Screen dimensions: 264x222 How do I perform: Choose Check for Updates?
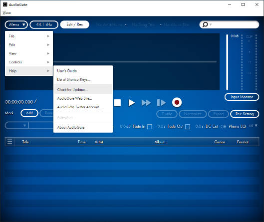(x=83, y=90)
